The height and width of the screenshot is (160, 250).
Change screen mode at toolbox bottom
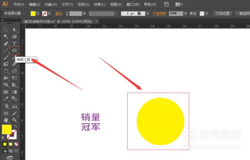click(x=10, y=158)
